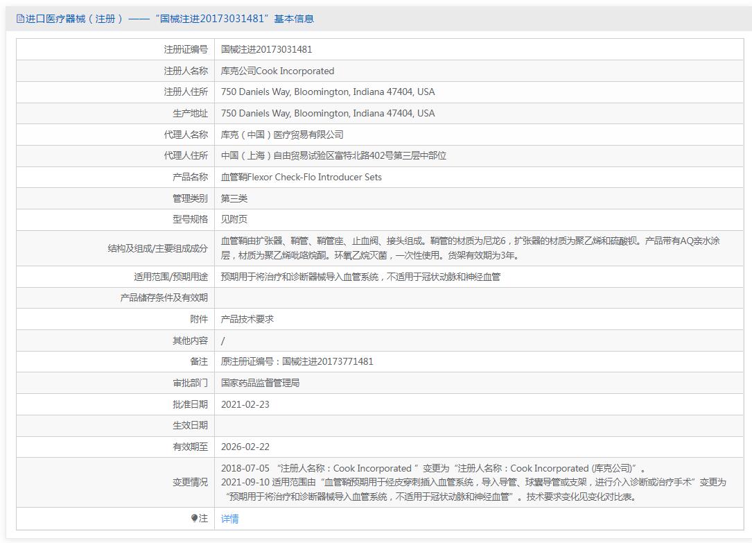Click the 生产地址 address value

328,113
